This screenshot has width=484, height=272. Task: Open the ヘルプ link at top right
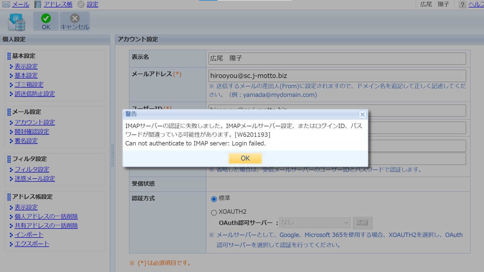click(x=477, y=4)
